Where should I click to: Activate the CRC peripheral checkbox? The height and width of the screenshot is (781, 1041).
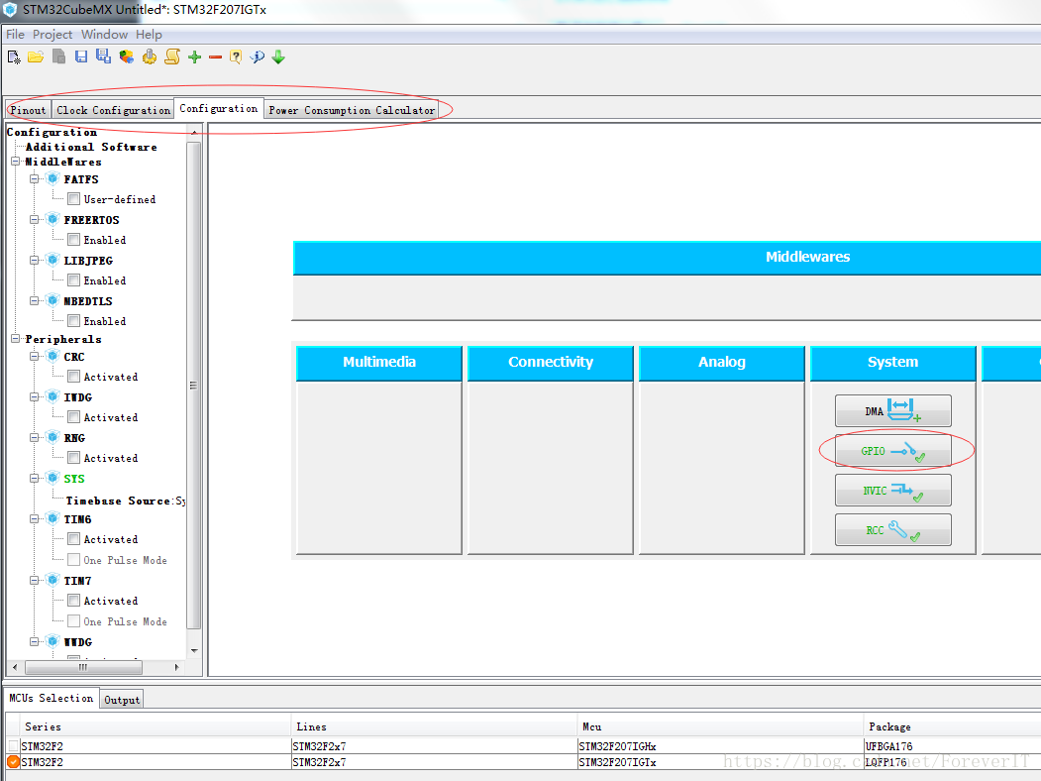(73, 377)
